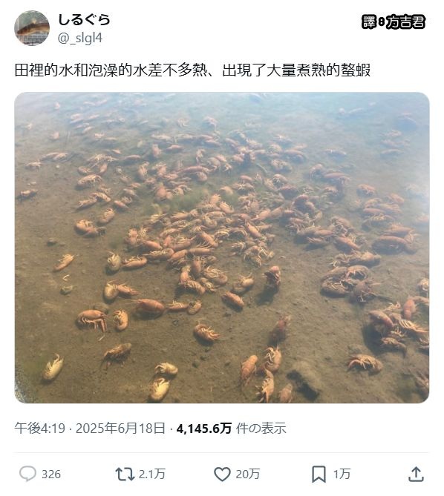Viewport: 444px width, 496px height.
Task: Visit the @_slgl4 handle link
Action: coord(80,38)
